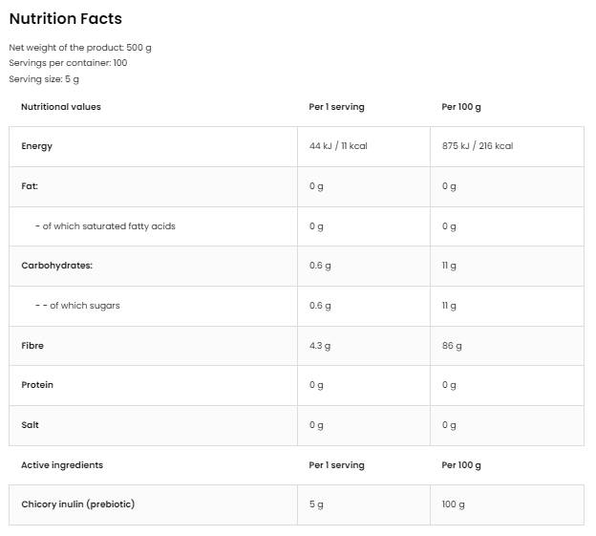Screen dimensions: 596x536
Task: Select the Carbohydrates row label
Action: (57, 266)
